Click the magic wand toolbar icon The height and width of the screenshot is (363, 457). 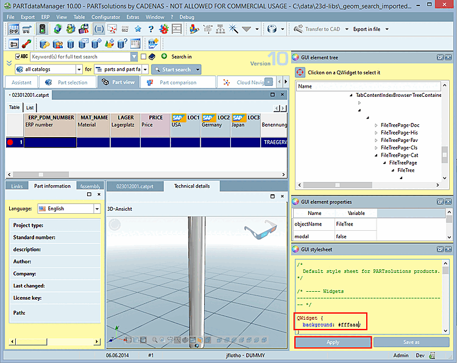[x=232, y=29]
